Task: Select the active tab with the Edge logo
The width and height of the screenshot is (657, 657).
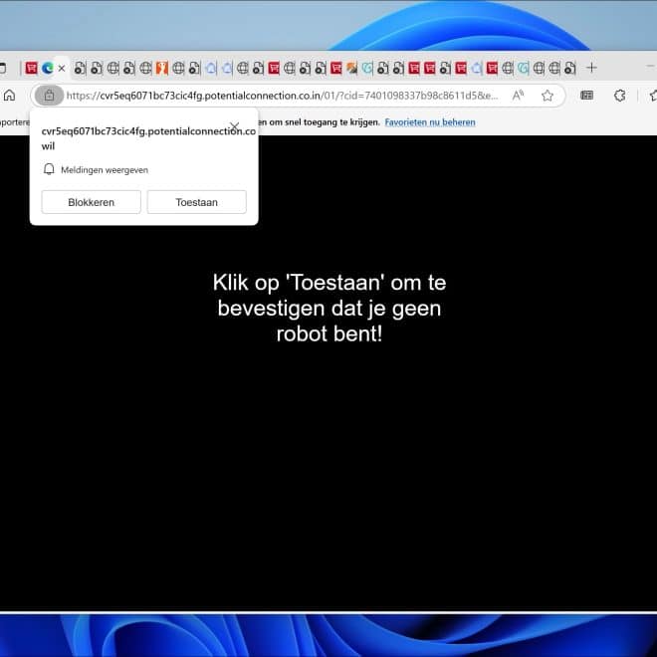Action: tap(48, 68)
